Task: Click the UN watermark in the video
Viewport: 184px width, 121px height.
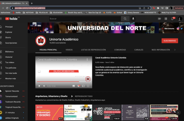Action: [88, 79]
